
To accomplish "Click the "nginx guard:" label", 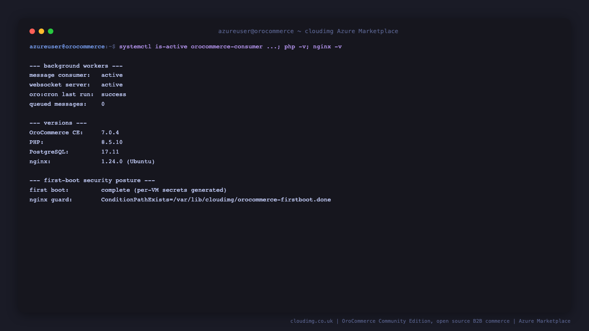I will pyautogui.click(x=51, y=200).
